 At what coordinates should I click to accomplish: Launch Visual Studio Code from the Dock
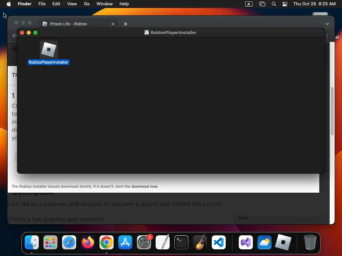tap(218, 242)
